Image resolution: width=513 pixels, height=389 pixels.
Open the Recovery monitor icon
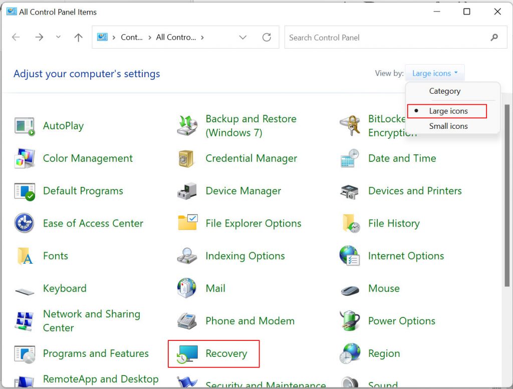pyautogui.click(x=187, y=354)
